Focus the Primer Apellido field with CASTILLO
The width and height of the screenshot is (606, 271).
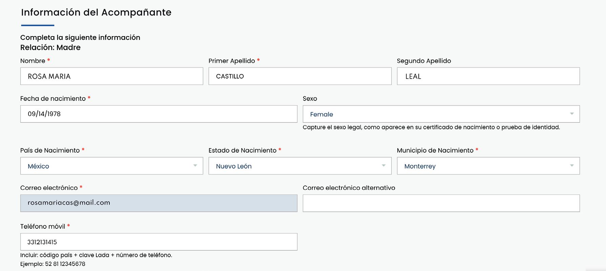[300, 76]
